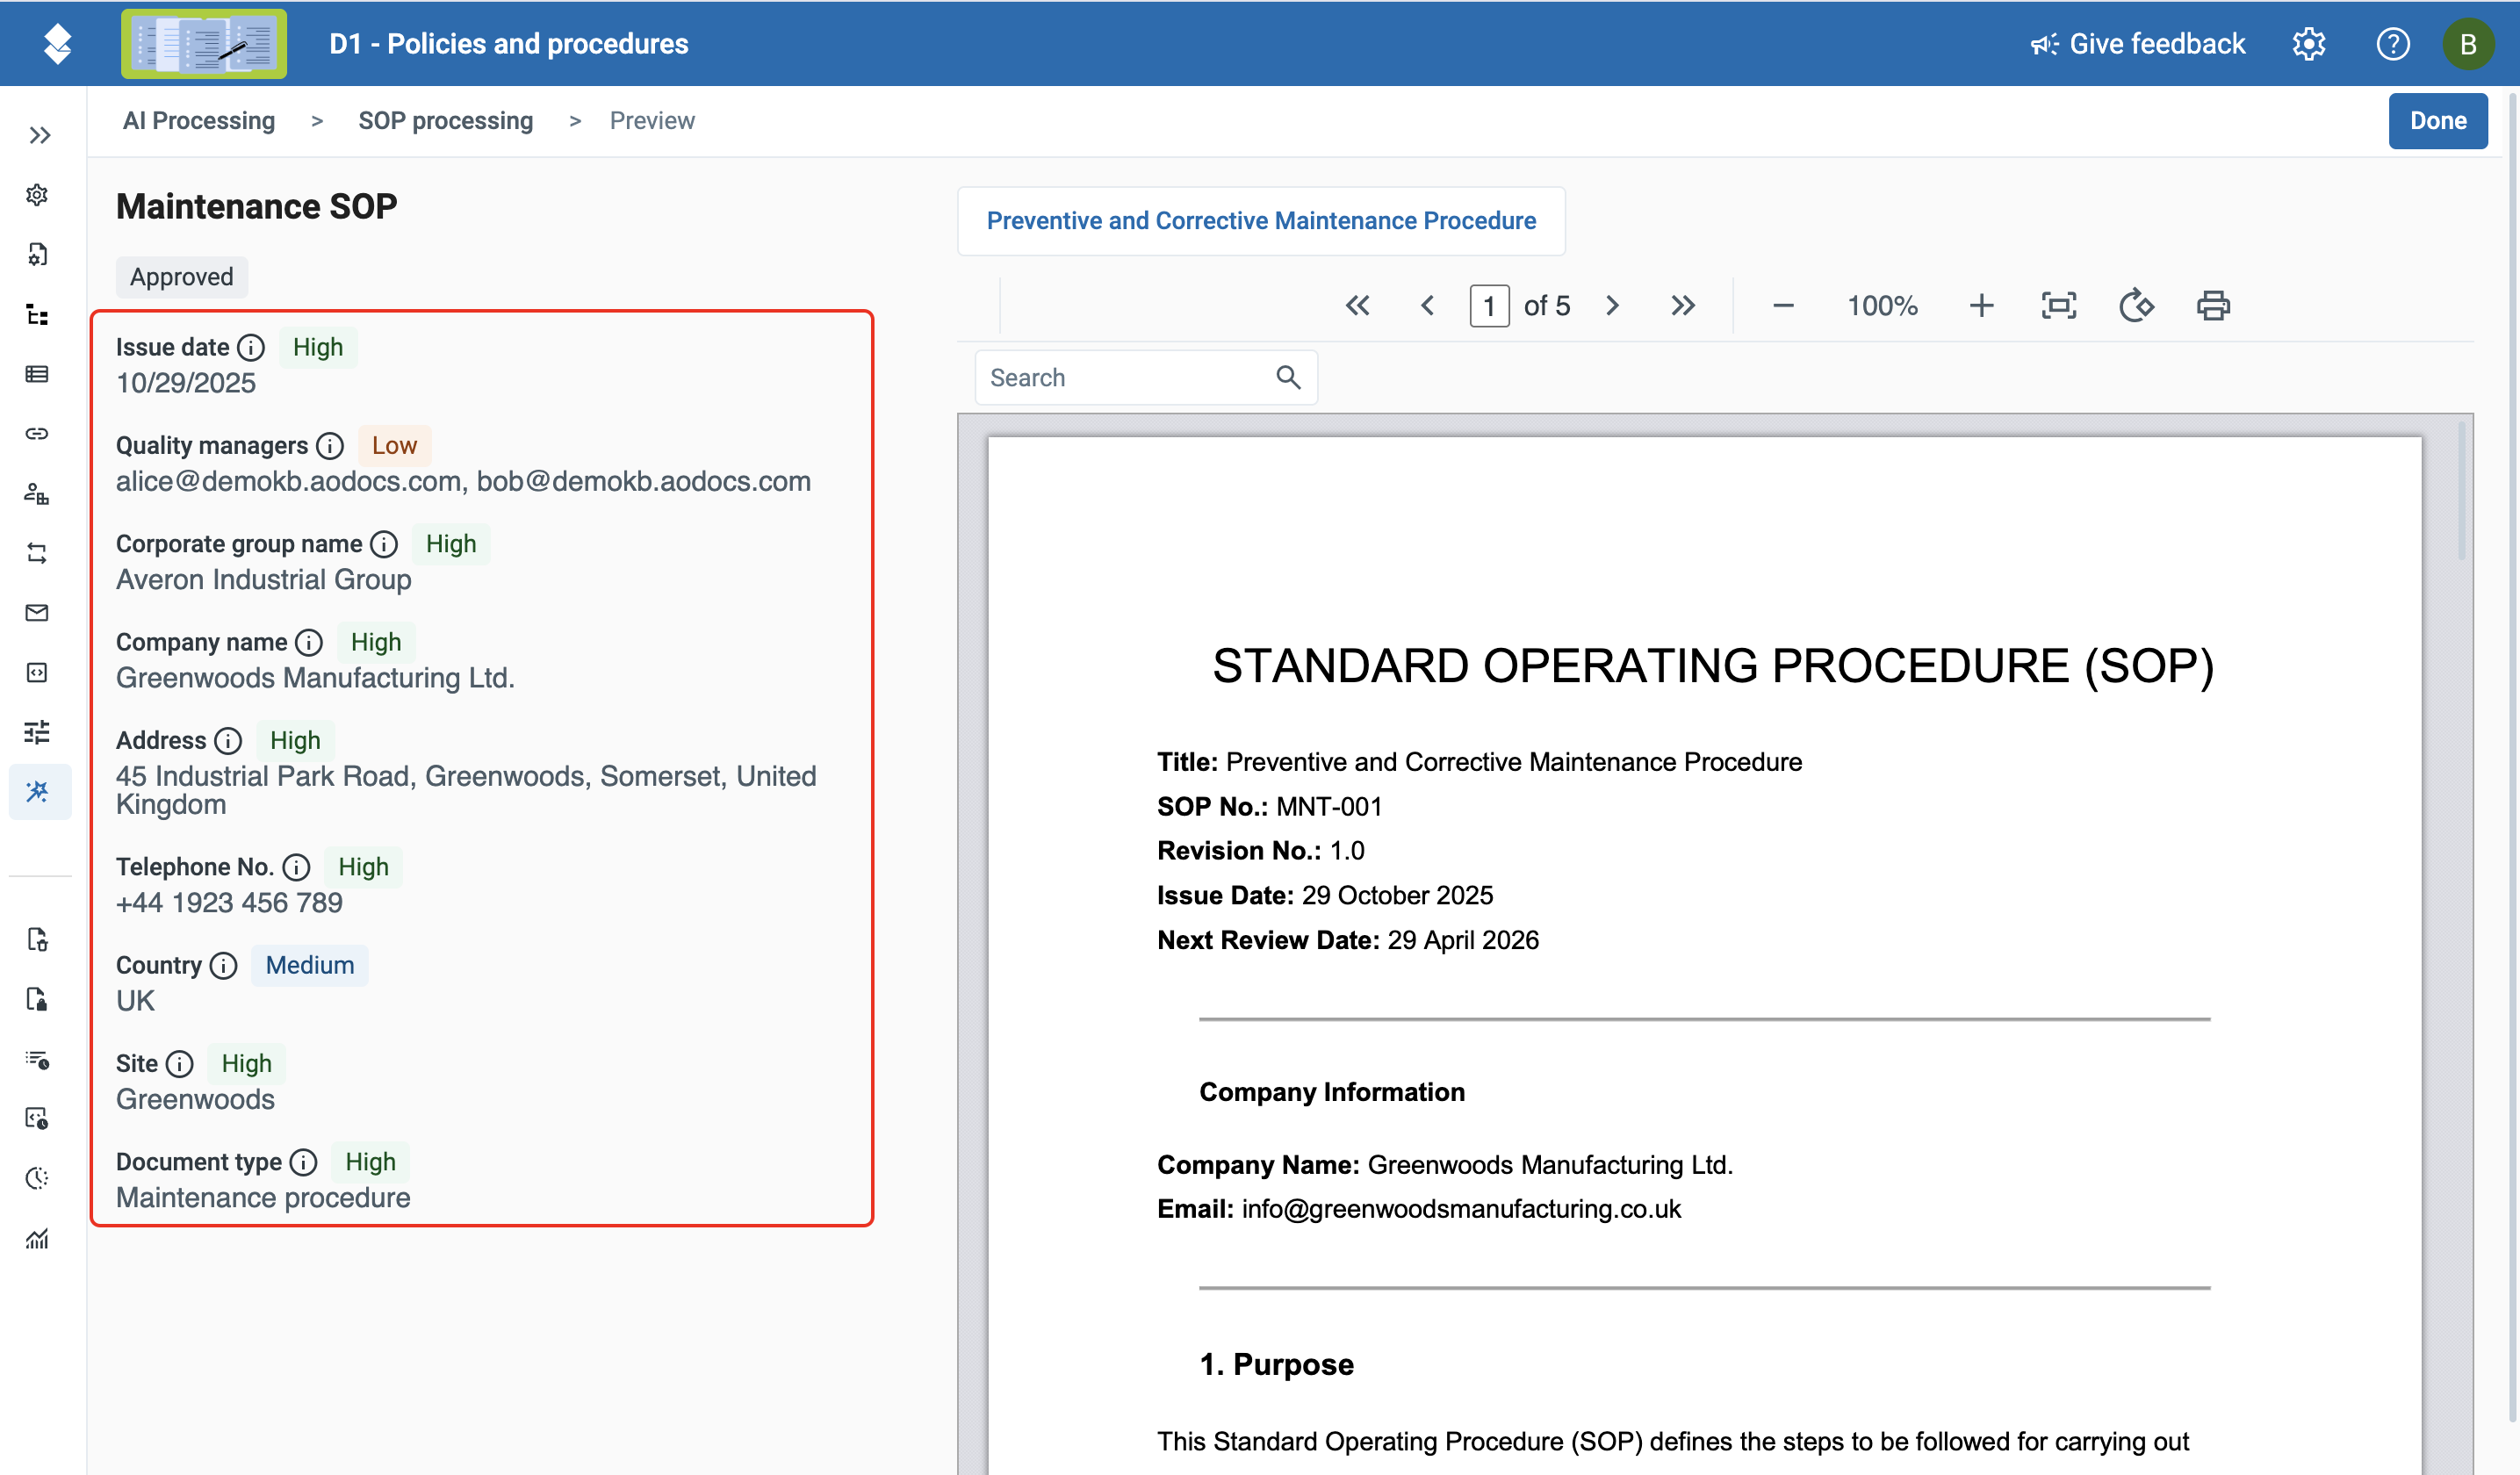Image resolution: width=2520 pixels, height=1475 pixels.
Task: Click the document viewer vertical scrollbar
Action: [2460, 490]
